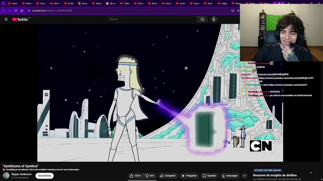Click the Preguntar button
The image size is (323, 181).
pyautogui.click(x=189, y=176)
